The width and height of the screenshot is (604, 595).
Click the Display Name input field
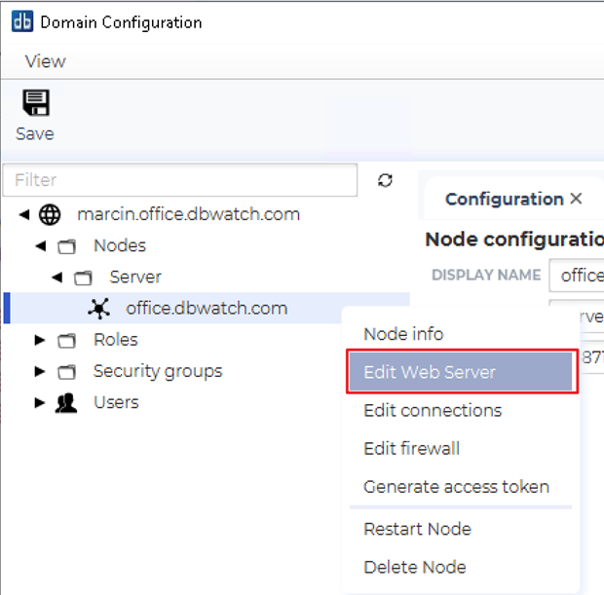(577, 276)
